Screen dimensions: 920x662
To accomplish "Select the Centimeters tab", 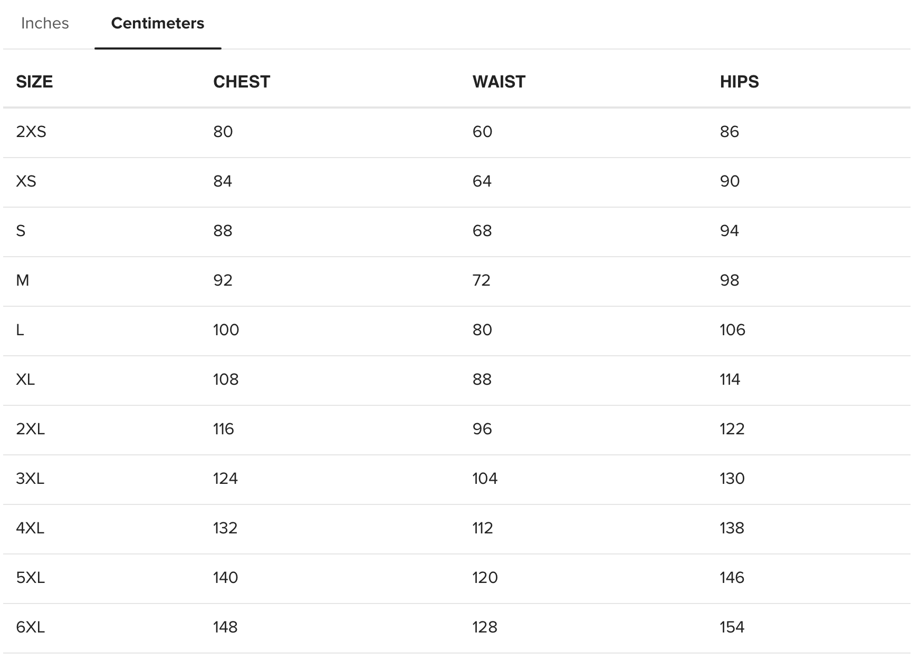I will pyautogui.click(x=157, y=23).
